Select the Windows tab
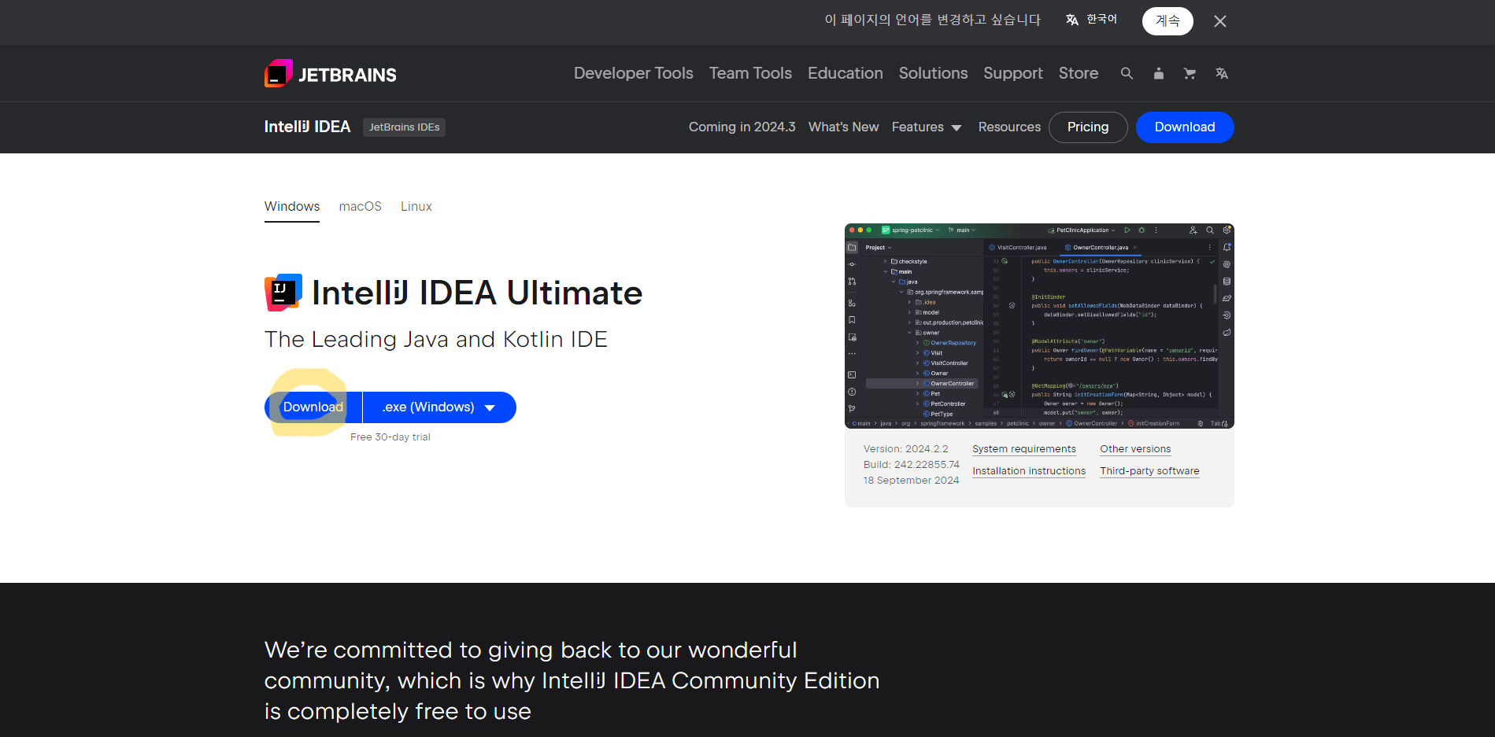 pos(292,207)
